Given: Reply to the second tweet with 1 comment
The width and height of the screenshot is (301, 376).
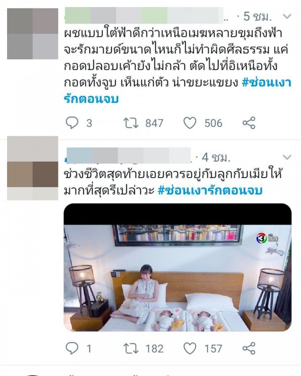Looking at the screenshot, I should 72,348.
